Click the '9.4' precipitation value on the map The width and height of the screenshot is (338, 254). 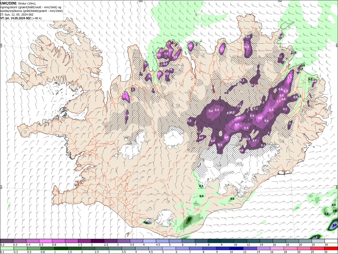tap(335, 225)
